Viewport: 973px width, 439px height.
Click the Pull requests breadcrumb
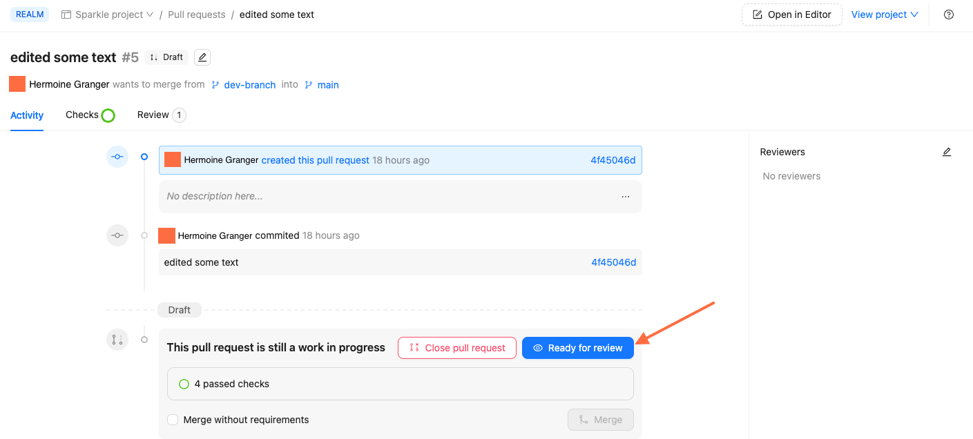coord(197,14)
